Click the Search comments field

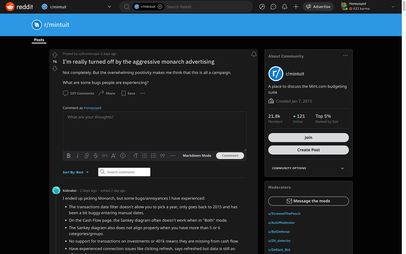(x=124, y=172)
